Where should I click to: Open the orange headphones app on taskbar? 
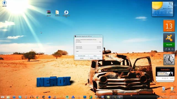point(32,97)
